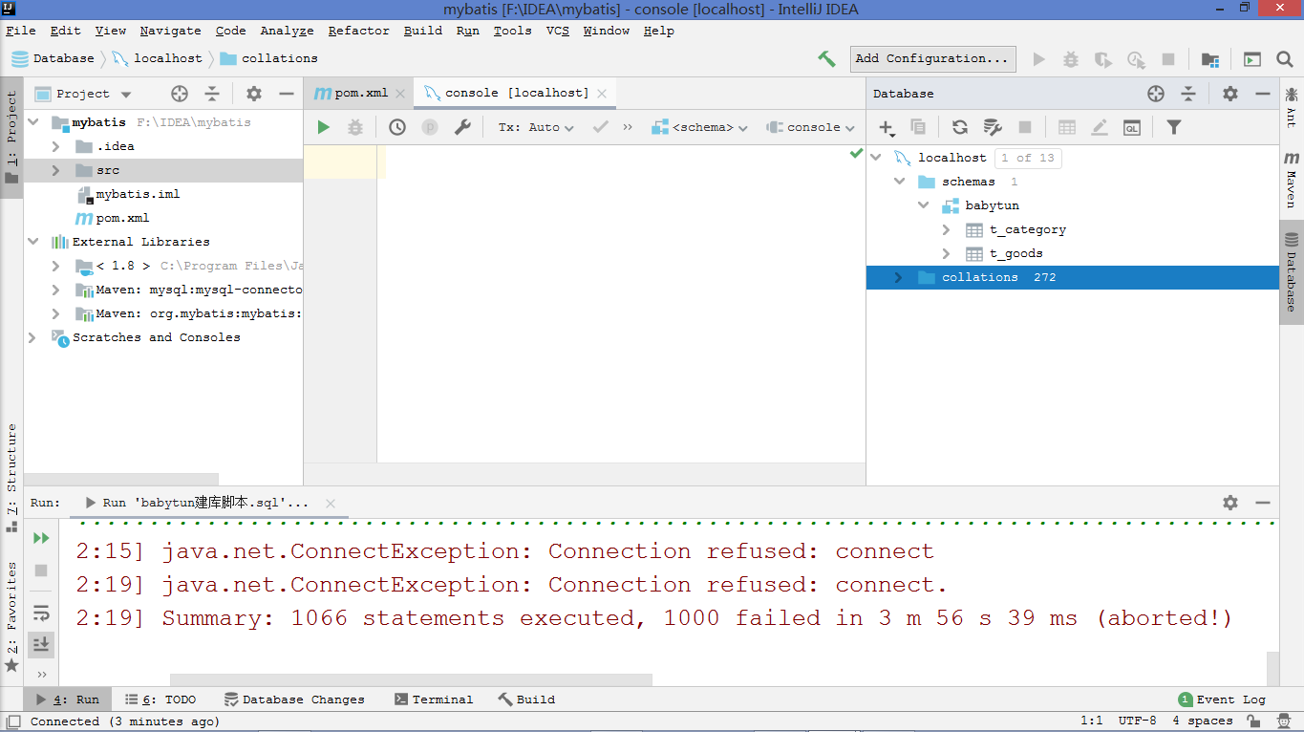
Task: Open Database panel settings gear
Action: coord(1230,94)
